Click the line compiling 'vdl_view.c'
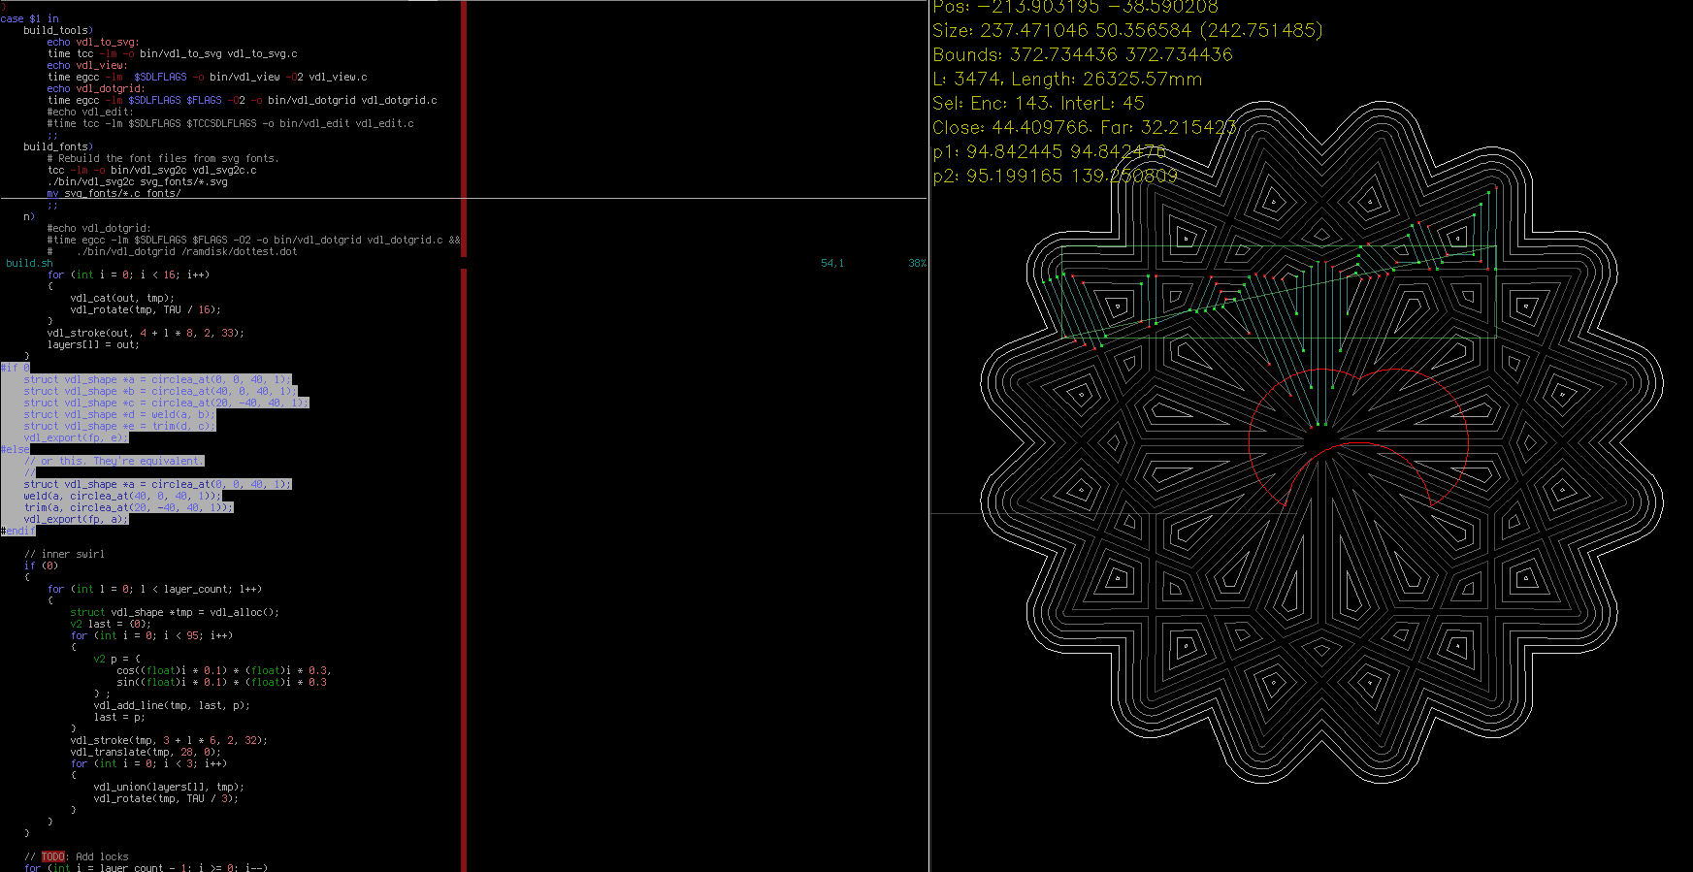 pos(208,77)
